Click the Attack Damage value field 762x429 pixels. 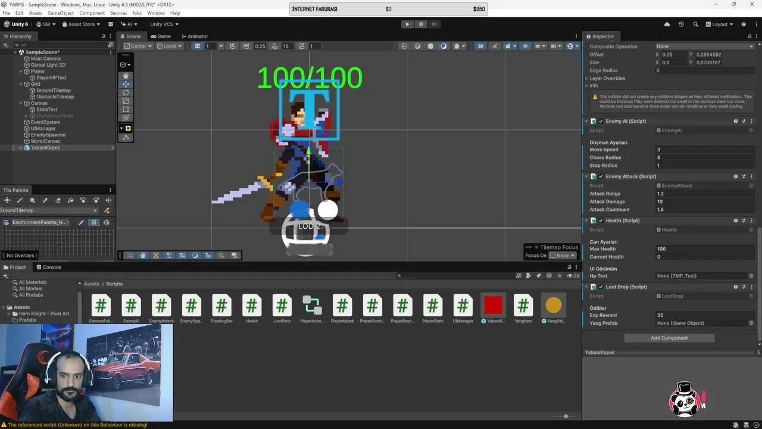pos(705,202)
